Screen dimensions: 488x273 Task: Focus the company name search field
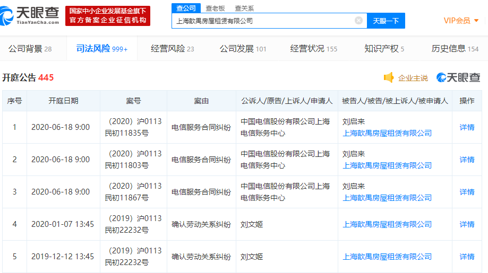263,21
